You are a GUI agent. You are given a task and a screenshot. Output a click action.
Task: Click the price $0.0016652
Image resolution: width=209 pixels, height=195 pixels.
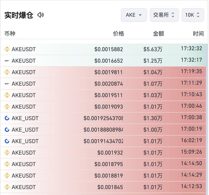[108, 61]
